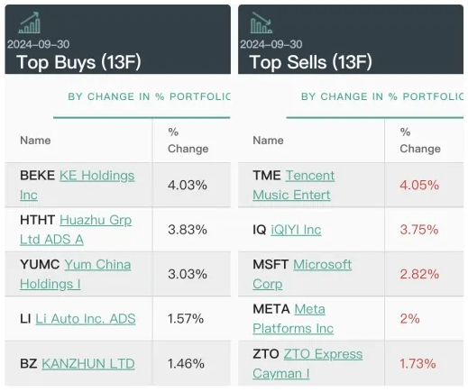
Task: Click Top Buys Name column header
Action: coord(35,141)
